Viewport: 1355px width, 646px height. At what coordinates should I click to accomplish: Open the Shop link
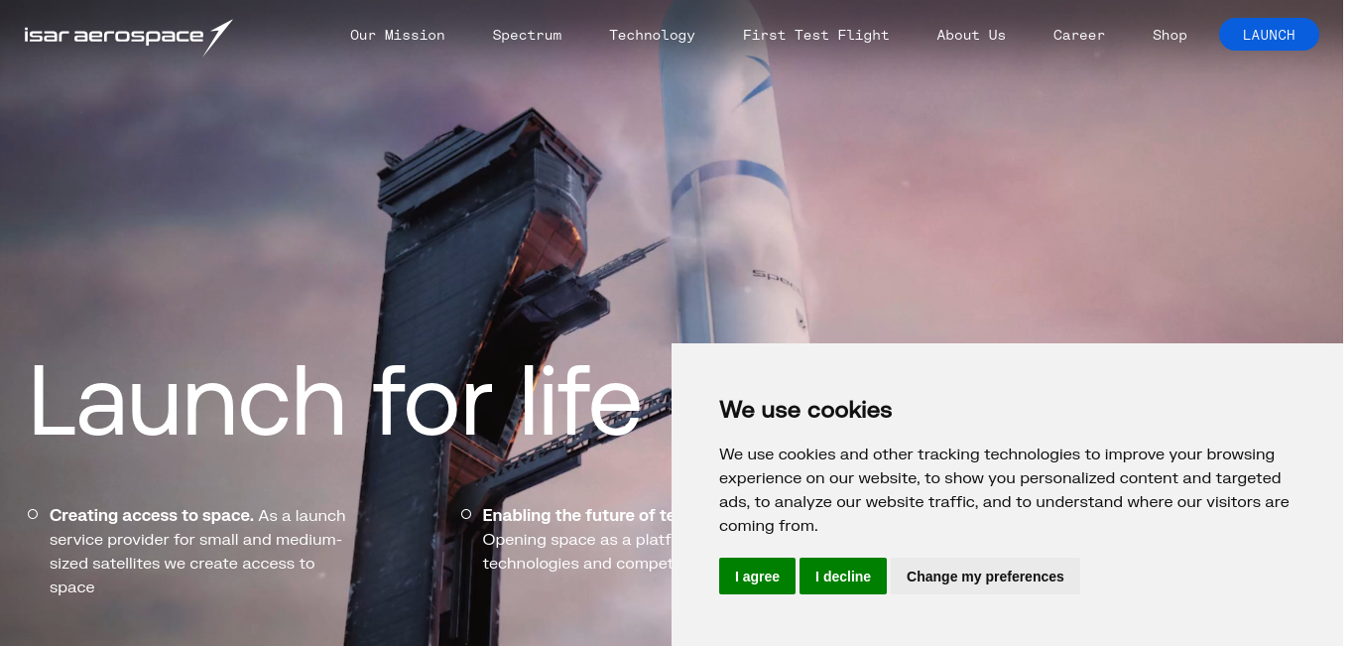(x=1170, y=35)
